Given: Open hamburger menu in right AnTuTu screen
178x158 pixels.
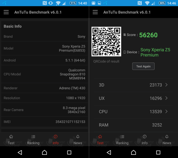Looking at the screenshot, I should click(x=95, y=12).
